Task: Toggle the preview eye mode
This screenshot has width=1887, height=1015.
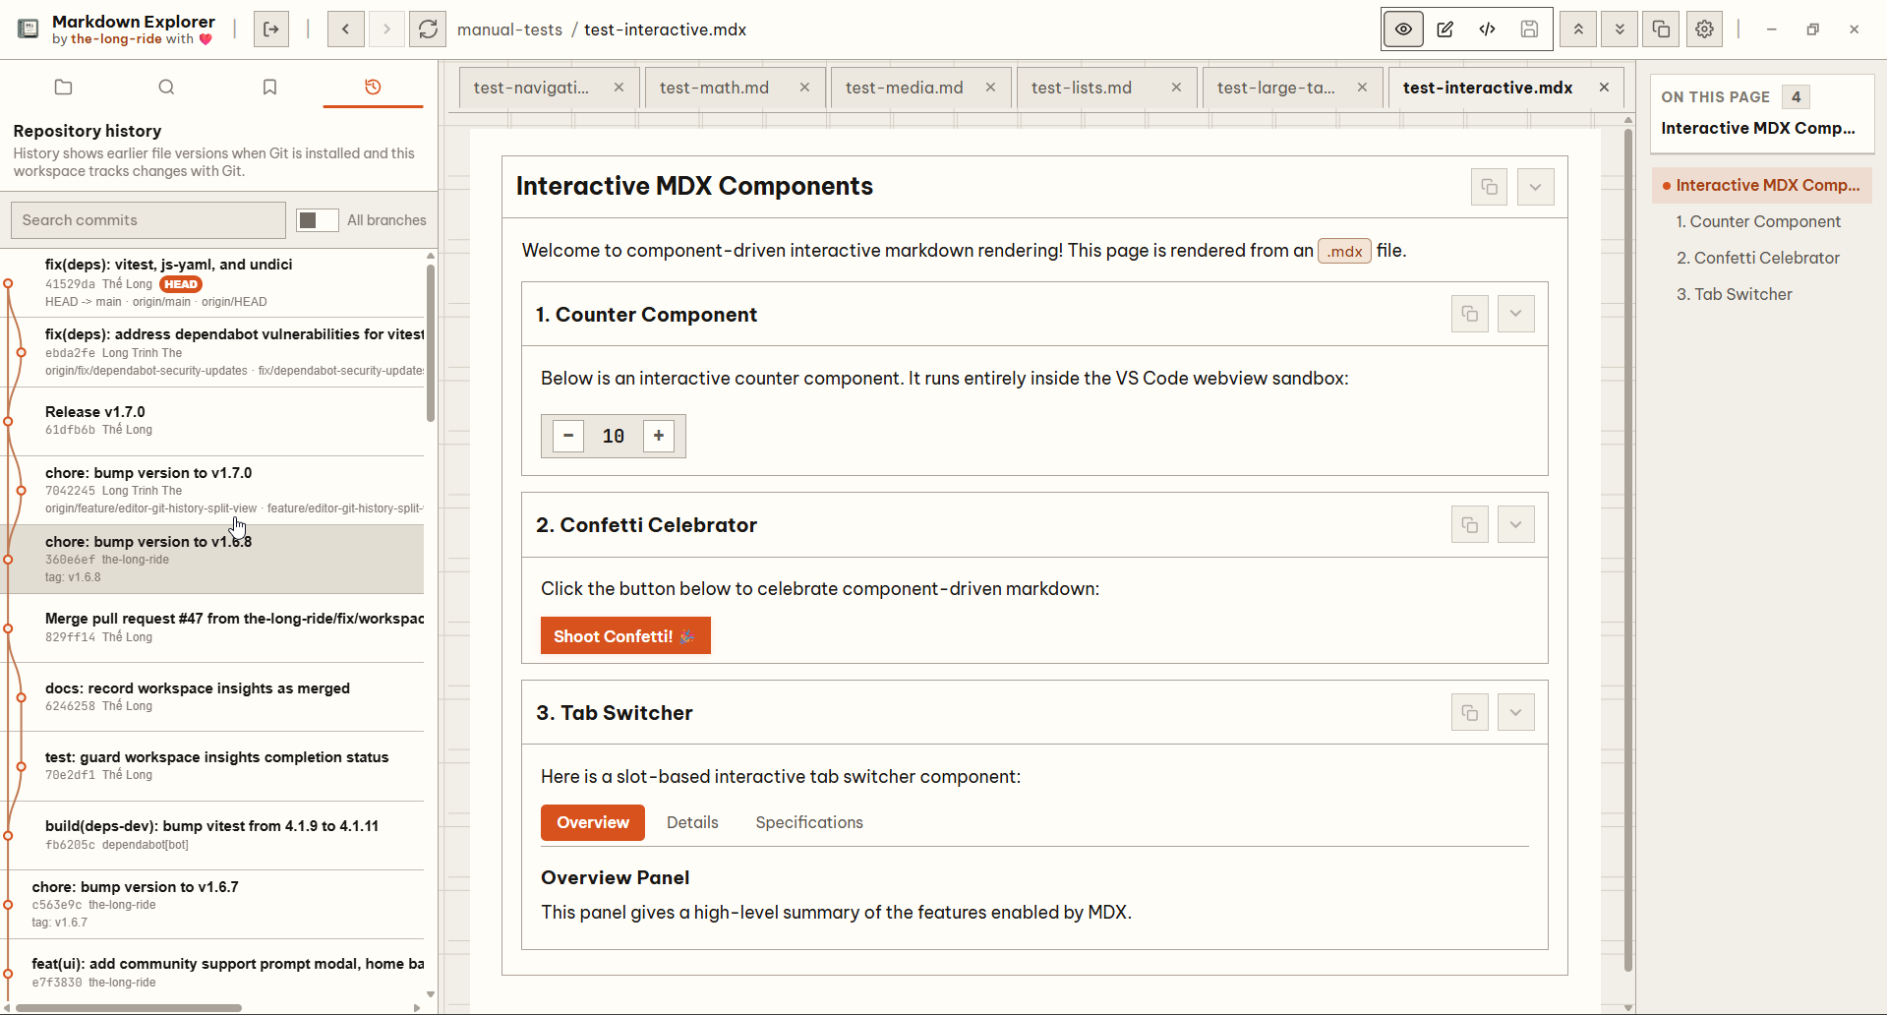Action: point(1403,30)
